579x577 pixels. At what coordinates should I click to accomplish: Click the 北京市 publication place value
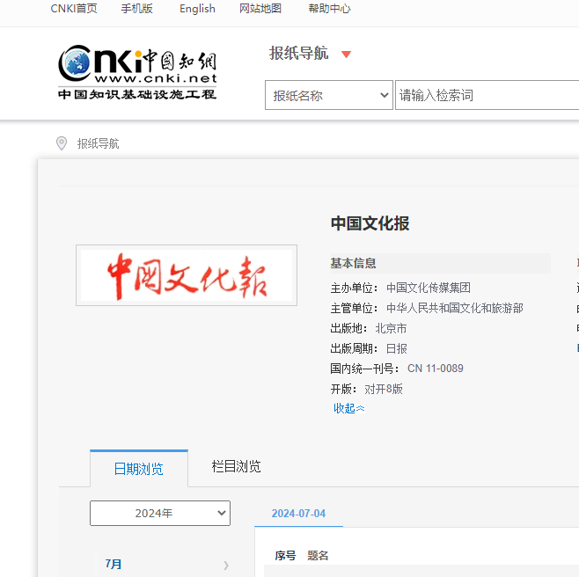tap(391, 329)
